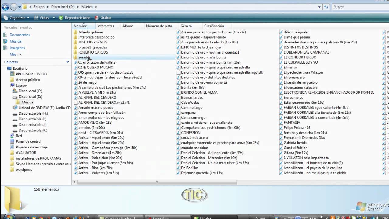Select the audio icon for CONFESION
The image size is (389, 219).
[178, 133]
